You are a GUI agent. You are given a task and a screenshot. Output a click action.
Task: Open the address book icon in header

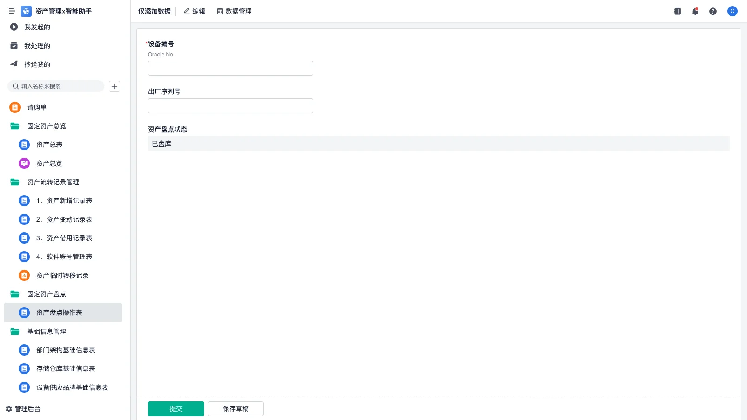click(677, 11)
